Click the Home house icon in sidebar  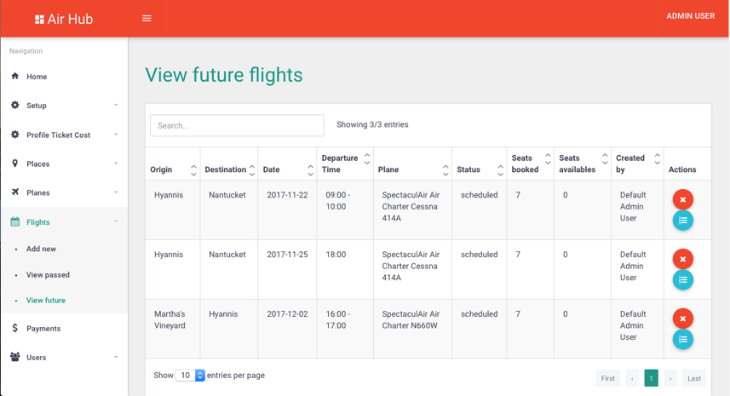click(x=15, y=77)
